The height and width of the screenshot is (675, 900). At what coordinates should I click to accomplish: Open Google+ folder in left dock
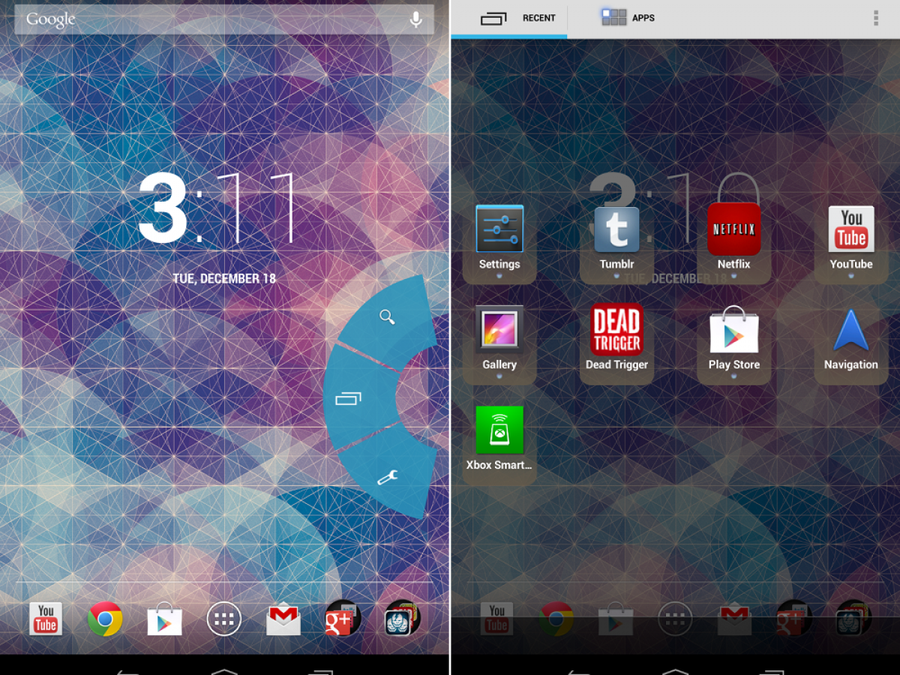343,619
